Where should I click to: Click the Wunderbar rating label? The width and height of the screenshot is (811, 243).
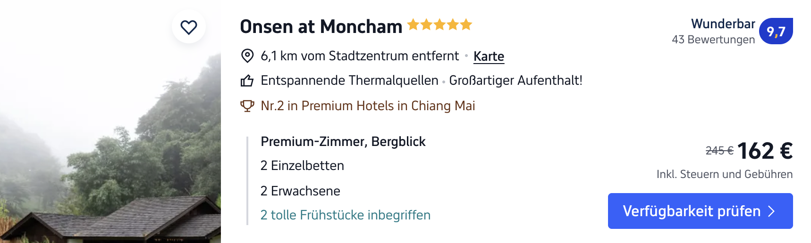(723, 24)
